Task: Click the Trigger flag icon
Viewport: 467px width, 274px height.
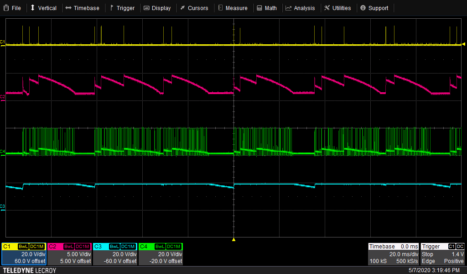Action: (111, 8)
